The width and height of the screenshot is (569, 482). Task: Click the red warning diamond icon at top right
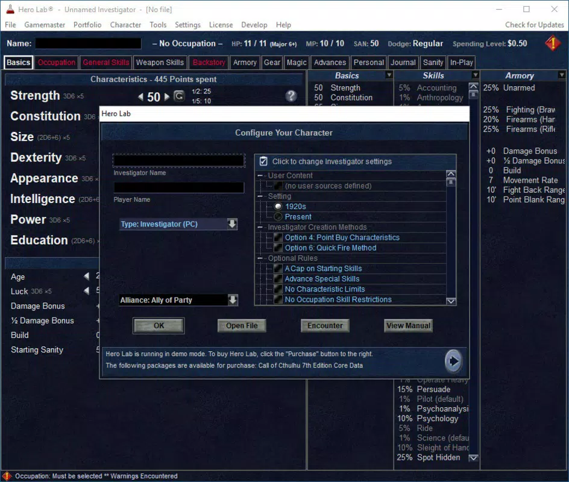pos(552,43)
